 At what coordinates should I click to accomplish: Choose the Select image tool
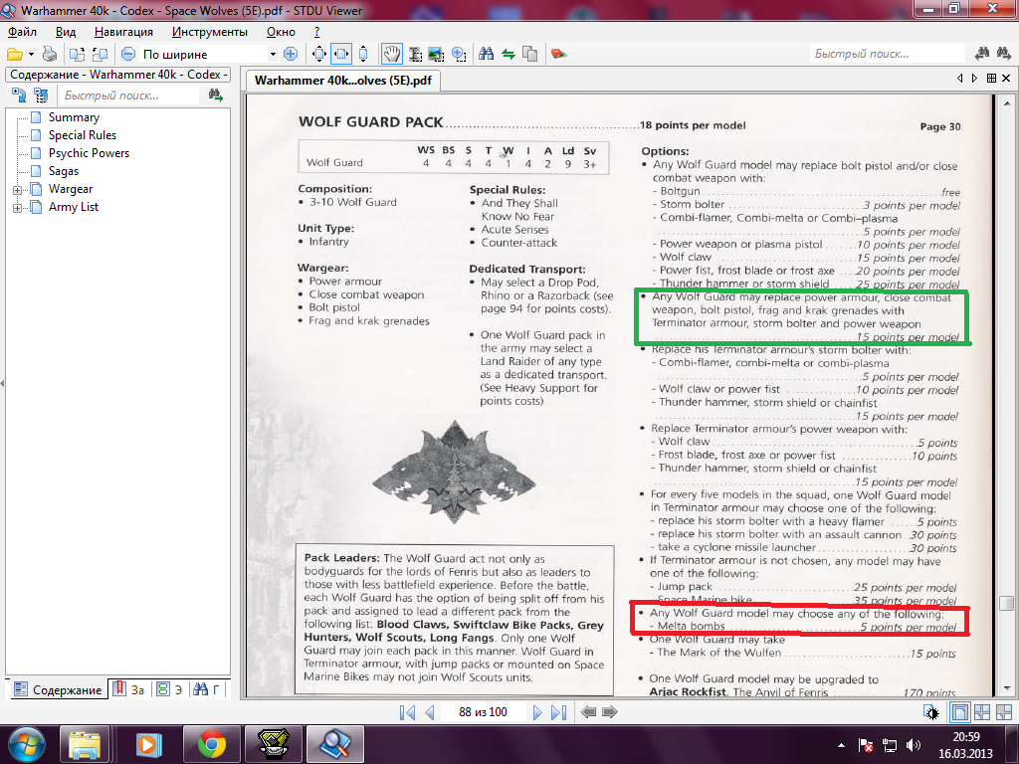436,55
